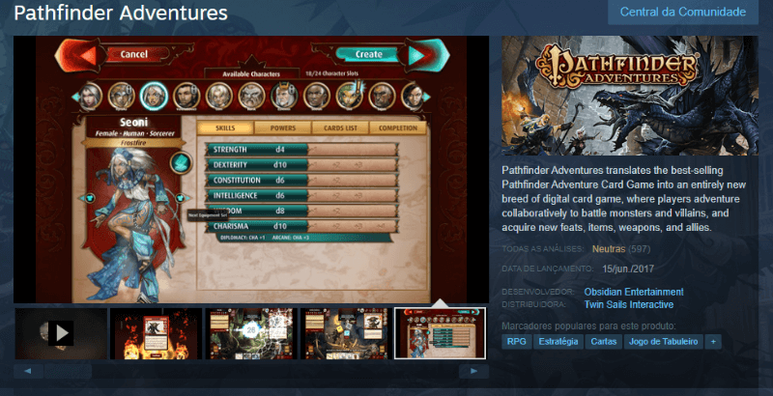Viewport: 773px width, 396px height.
Task: Click the thumbnail strip scrollbar handle
Action: pos(68,371)
